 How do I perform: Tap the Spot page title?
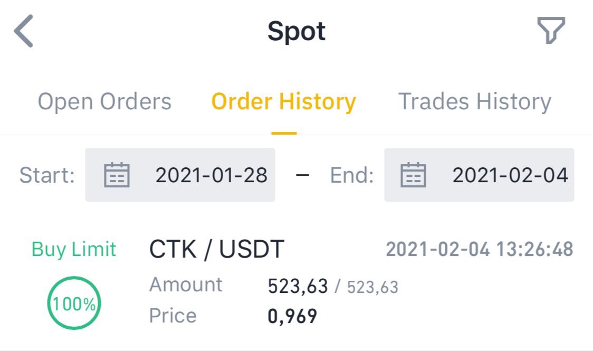click(296, 31)
